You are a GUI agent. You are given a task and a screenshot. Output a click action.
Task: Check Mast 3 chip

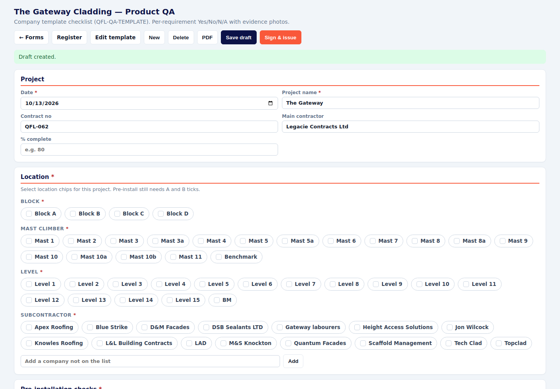pos(124,241)
